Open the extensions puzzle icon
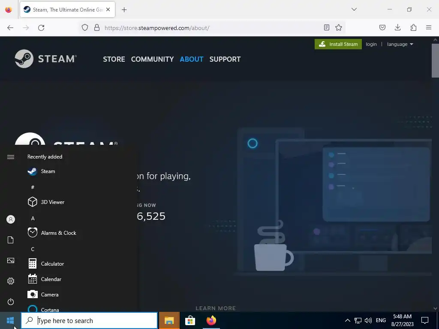Screen dimensions: 439x329 coord(413,27)
